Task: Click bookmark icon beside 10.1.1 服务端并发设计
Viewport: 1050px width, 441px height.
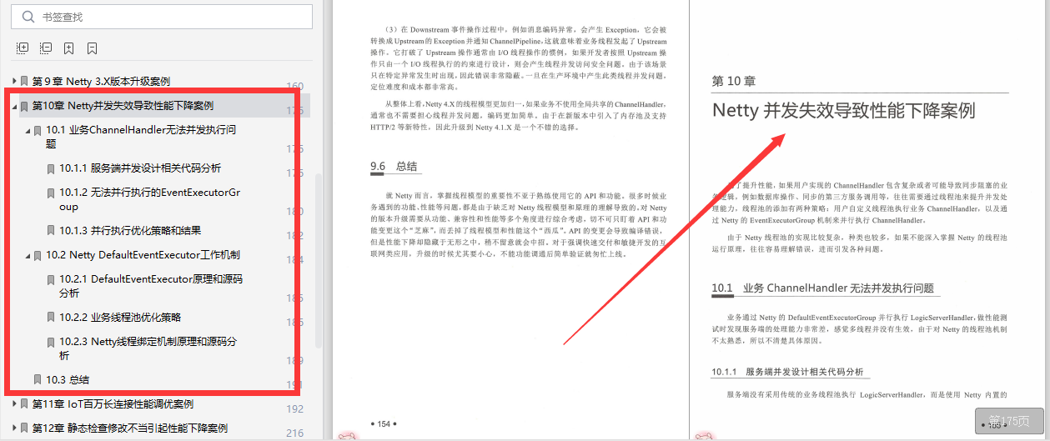Action: tap(51, 168)
